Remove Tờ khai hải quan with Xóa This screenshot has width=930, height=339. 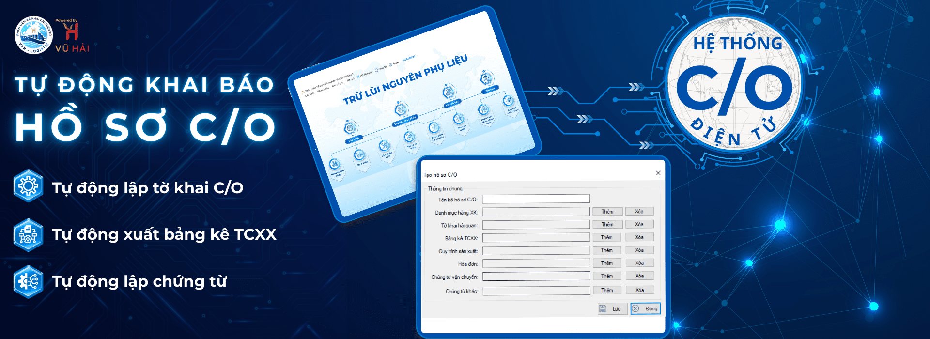(x=639, y=224)
